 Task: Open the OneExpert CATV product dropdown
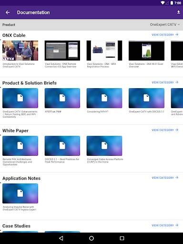pos(165,25)
